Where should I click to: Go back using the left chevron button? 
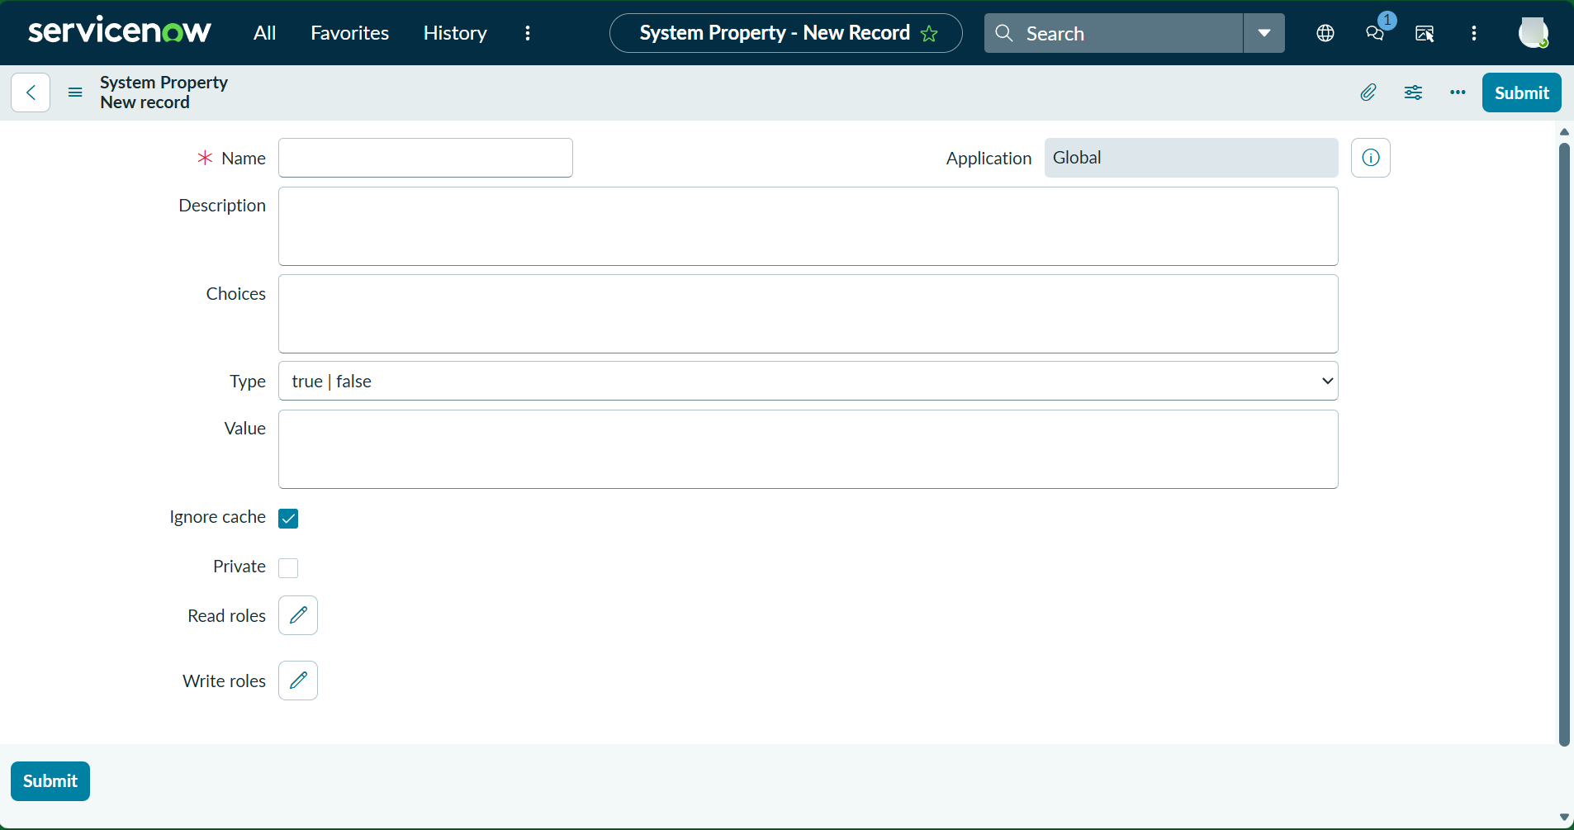31,92
